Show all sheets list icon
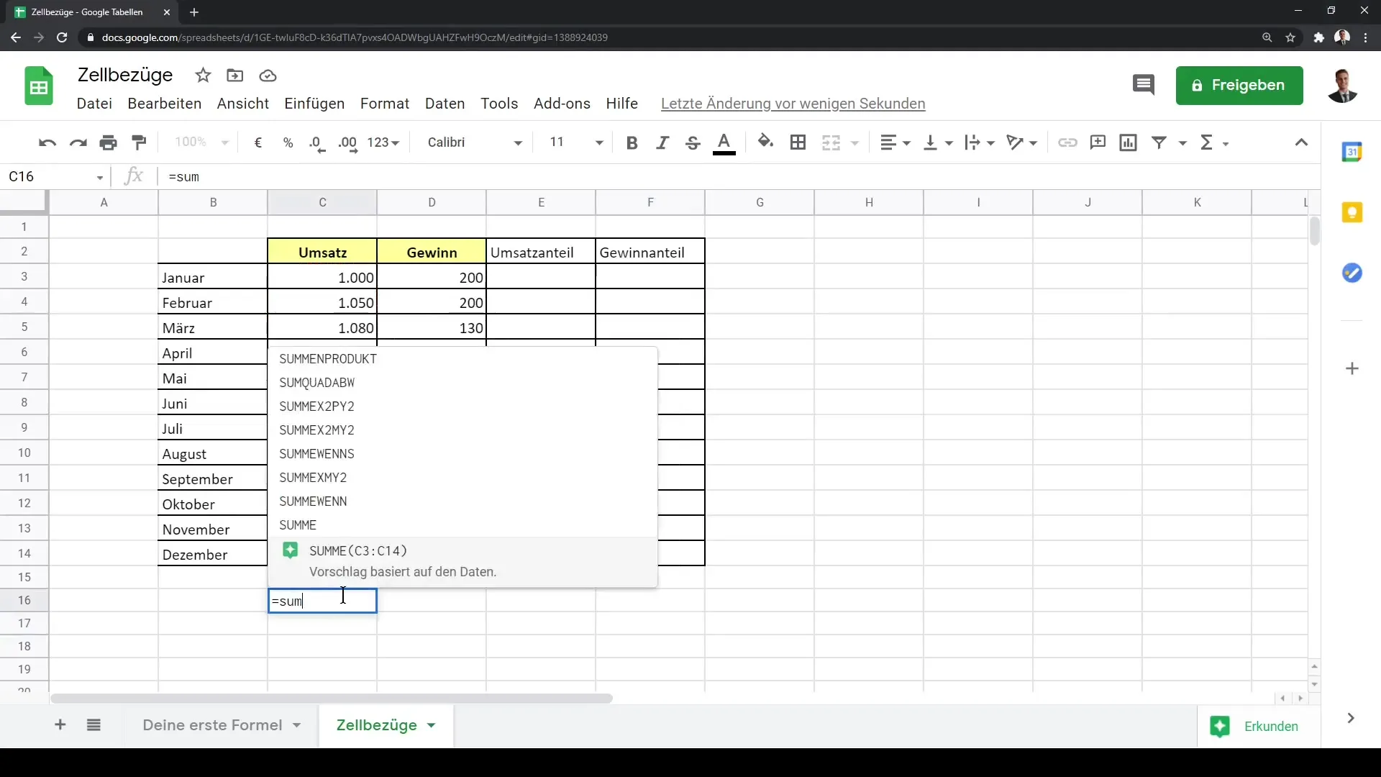This screenshot has width=1381, height=777. tap(94, 725)
